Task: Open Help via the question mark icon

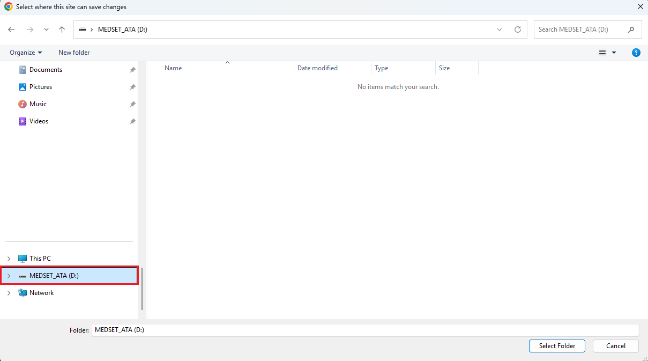Action: (x=636, y=53)
